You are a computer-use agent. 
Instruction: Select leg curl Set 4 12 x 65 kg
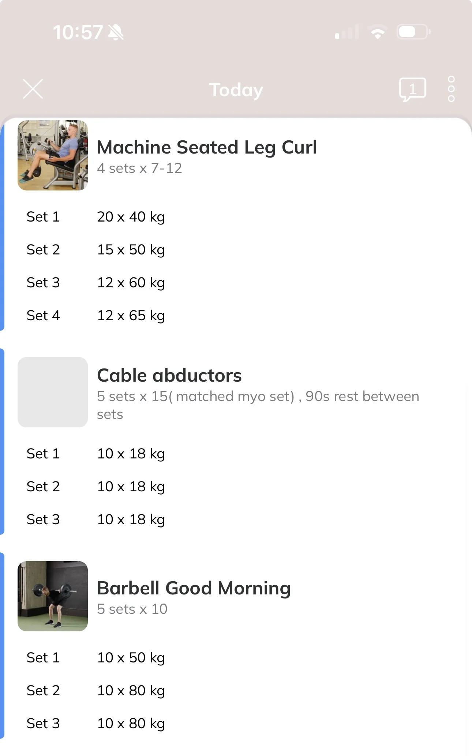[236, 315]
